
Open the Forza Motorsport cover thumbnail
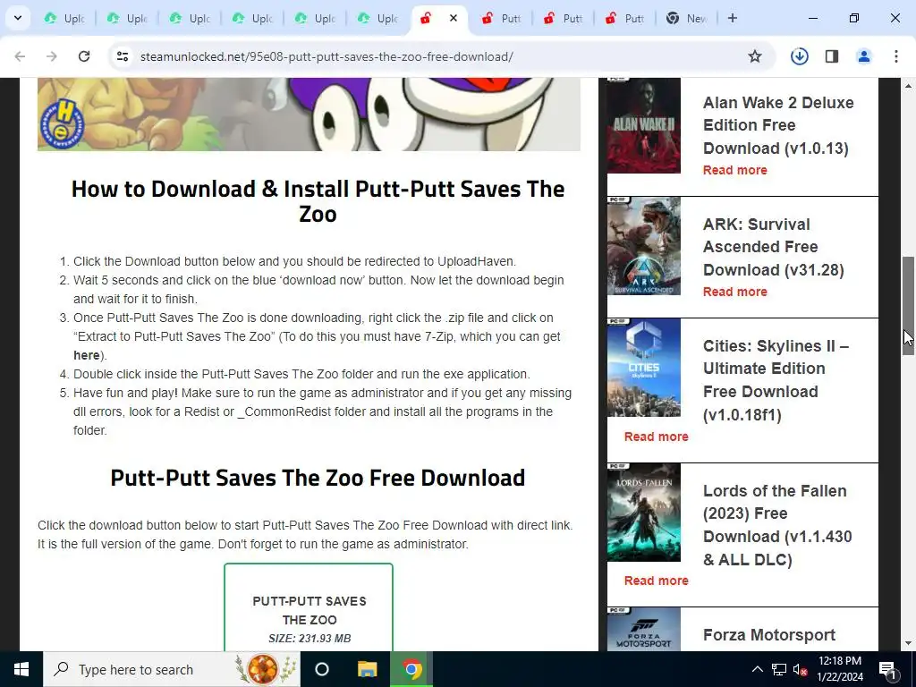pos(644,629)
